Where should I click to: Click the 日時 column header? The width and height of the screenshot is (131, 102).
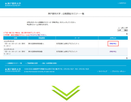pyautogui.click(x=15, y=38)
